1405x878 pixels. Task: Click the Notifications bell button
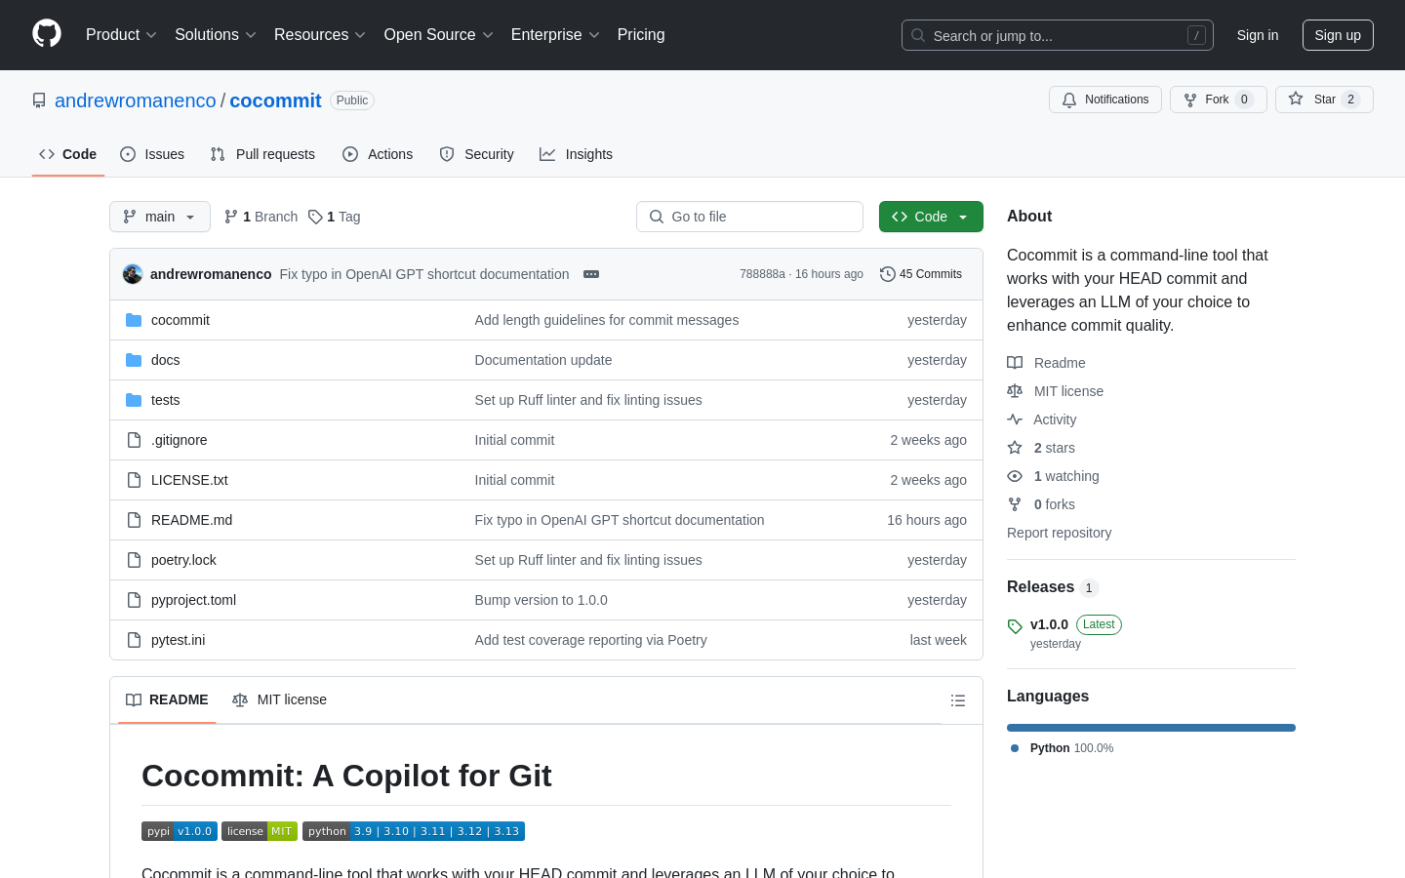click(x=1105, y=100)
